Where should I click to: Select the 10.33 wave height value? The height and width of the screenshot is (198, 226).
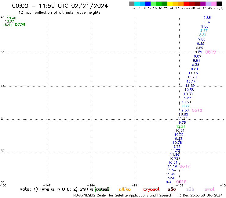click(179, 135)
